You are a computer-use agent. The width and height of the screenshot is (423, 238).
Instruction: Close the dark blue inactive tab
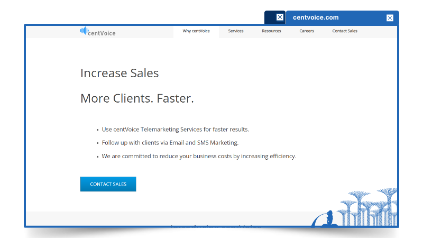(280, 17)
